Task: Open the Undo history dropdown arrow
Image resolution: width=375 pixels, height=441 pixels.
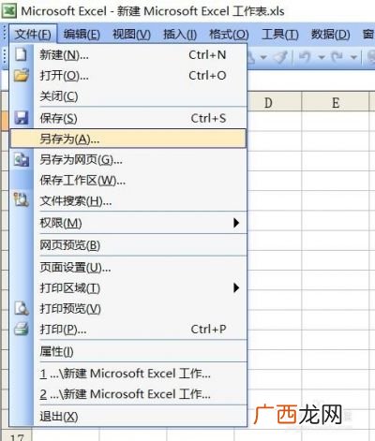Action: pos(322,57)
